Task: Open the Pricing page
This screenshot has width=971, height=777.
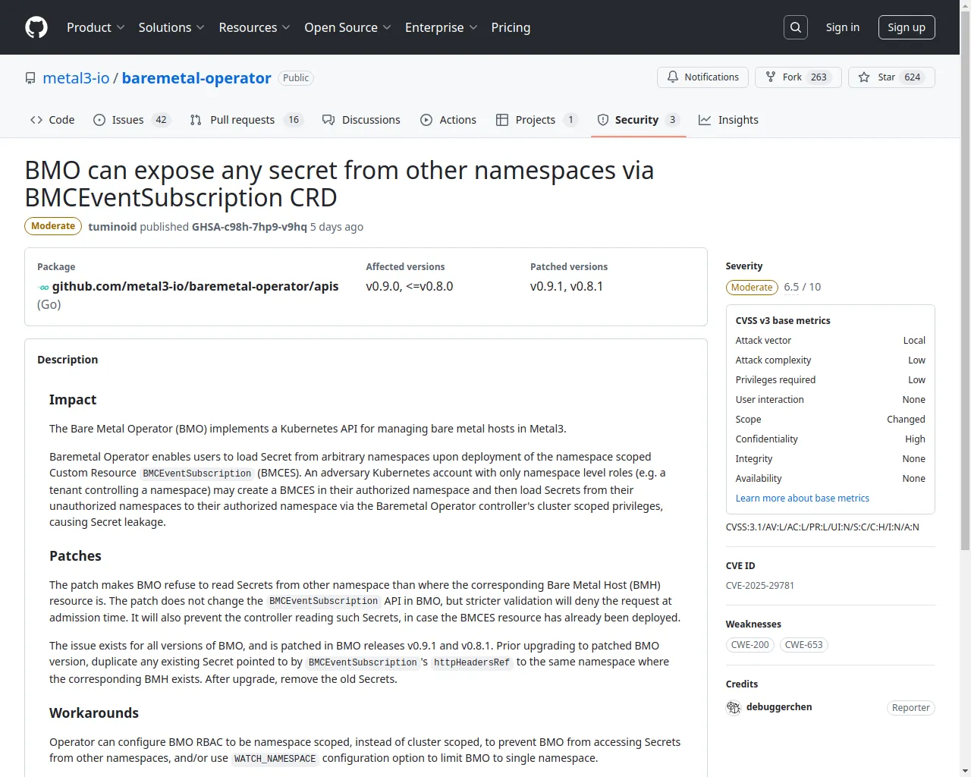Action: [x=511, y=27]
